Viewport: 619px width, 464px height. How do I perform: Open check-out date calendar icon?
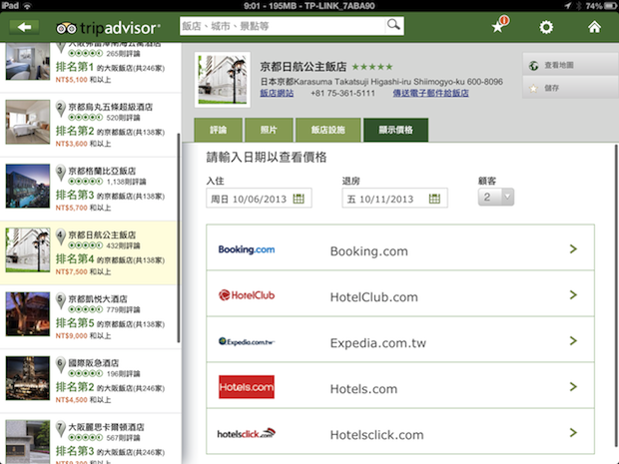(434, 199)
